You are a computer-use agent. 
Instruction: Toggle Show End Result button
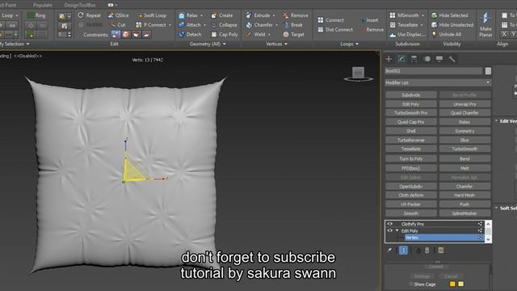pos(403,251)
